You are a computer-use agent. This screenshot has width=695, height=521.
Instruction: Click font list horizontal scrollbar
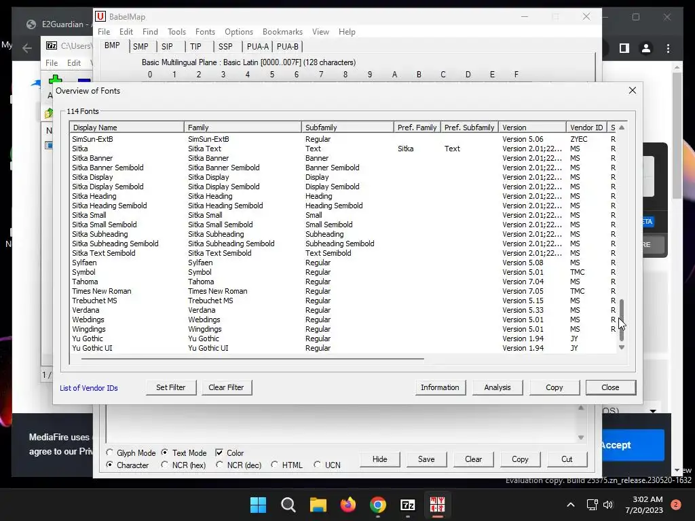[252, 359]
